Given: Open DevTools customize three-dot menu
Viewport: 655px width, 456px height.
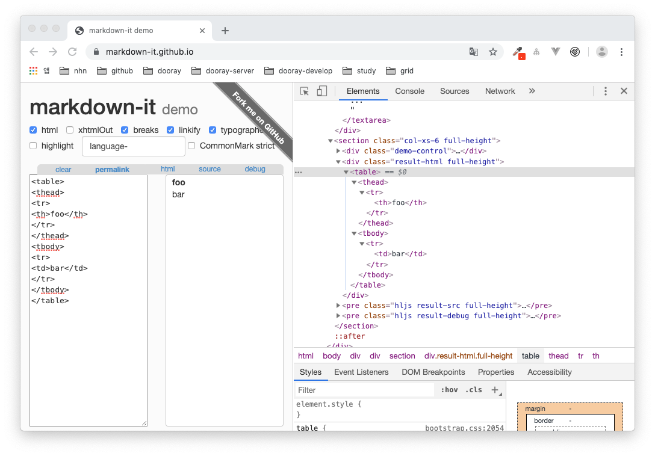Looking at the screenshot, I should [x=605, y=91].
